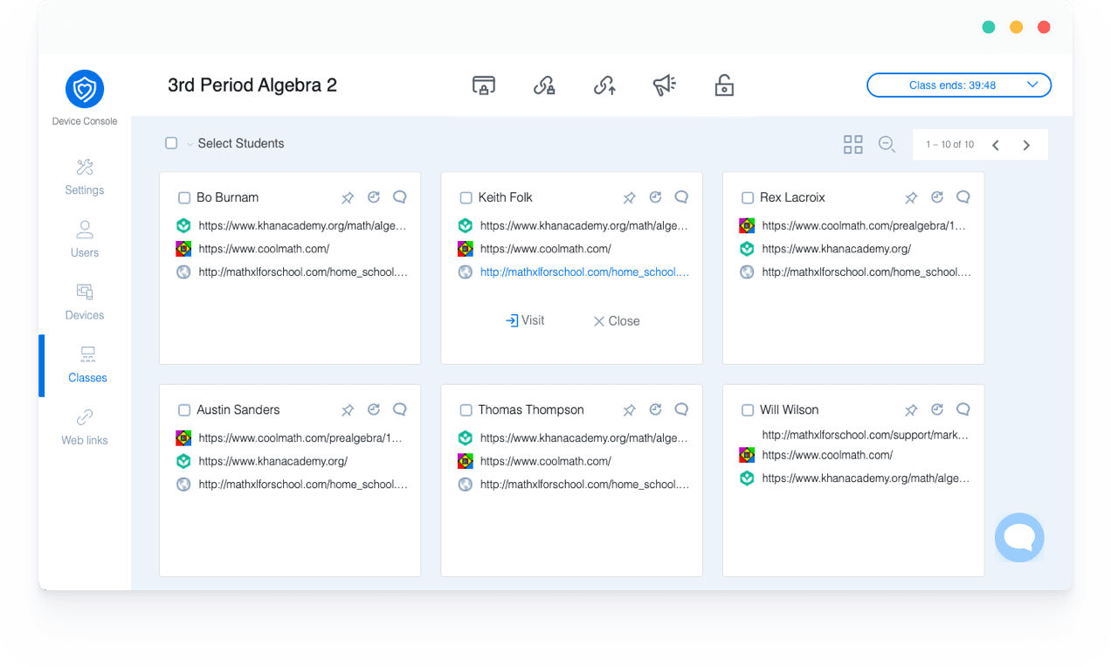Click Rex Lacroix's khanacademy.org URL
Viewport: 1111px width, 667px height.
click(x=837, y=249)
